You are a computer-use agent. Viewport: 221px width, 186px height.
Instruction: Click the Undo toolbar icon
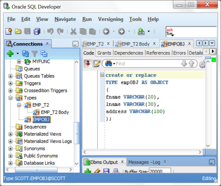coord(50,31)
